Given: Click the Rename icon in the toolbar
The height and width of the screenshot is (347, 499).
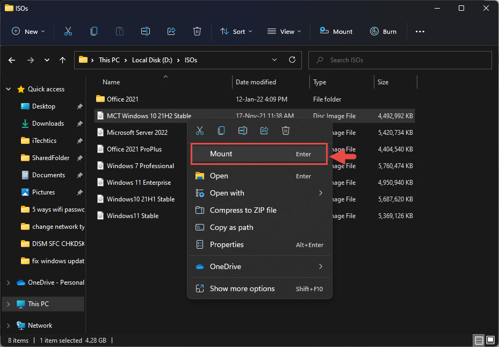Looking at the screenshot, I should click(x=146, y=31).
